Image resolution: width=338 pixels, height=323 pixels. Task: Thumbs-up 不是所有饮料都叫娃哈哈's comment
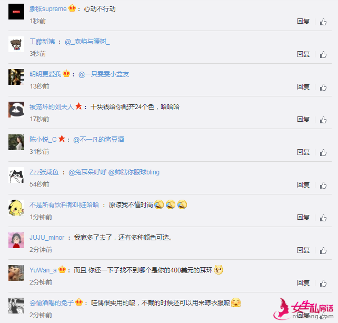click(323, 218)
